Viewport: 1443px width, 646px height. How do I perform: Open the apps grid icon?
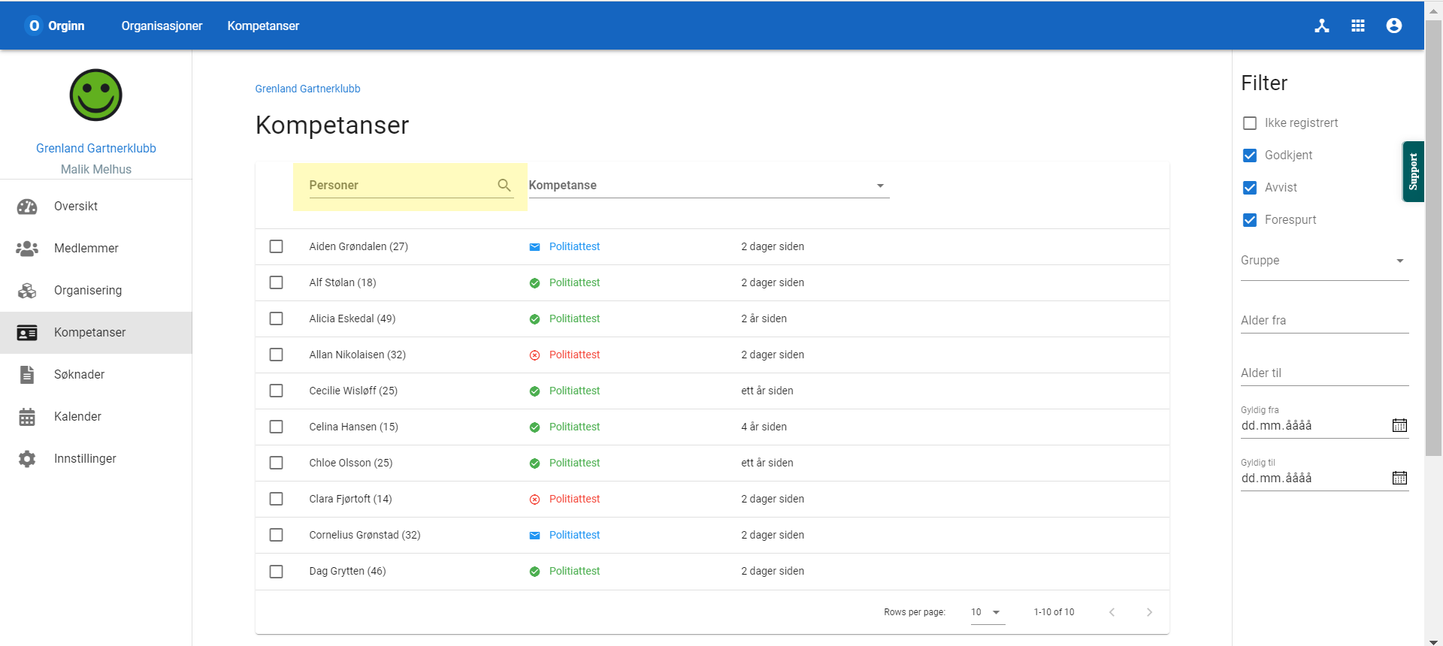click(x=1358, y=26)
